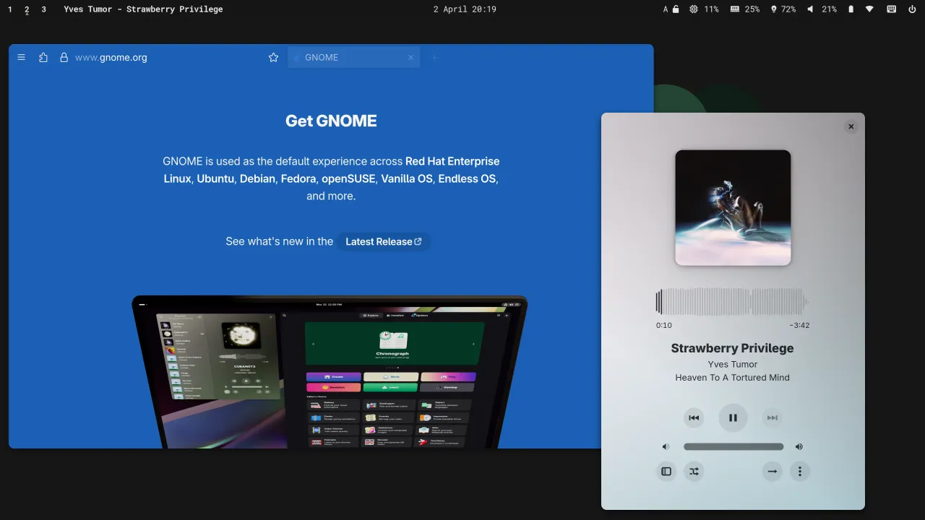
Task: Click the top bar volume speaker icon
Action: click(810, 9)
